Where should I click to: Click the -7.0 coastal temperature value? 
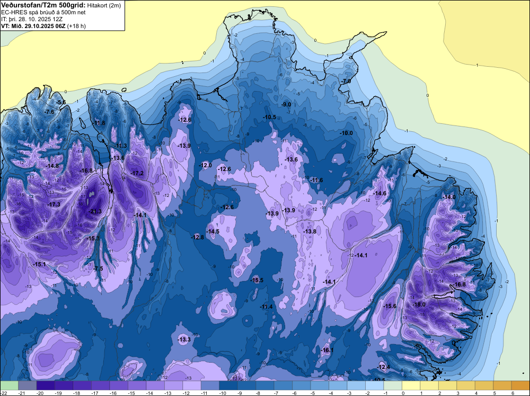346,82
